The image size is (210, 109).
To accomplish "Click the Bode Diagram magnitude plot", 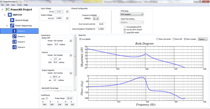I will [x=145, y=57].
